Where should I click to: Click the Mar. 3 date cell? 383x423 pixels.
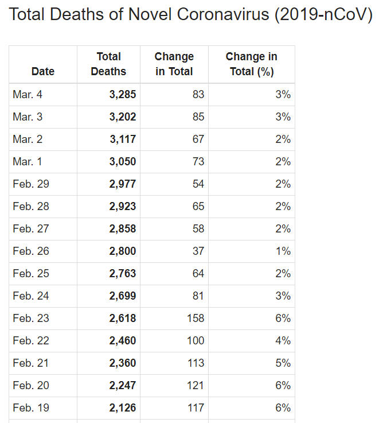tap(27, 117)
